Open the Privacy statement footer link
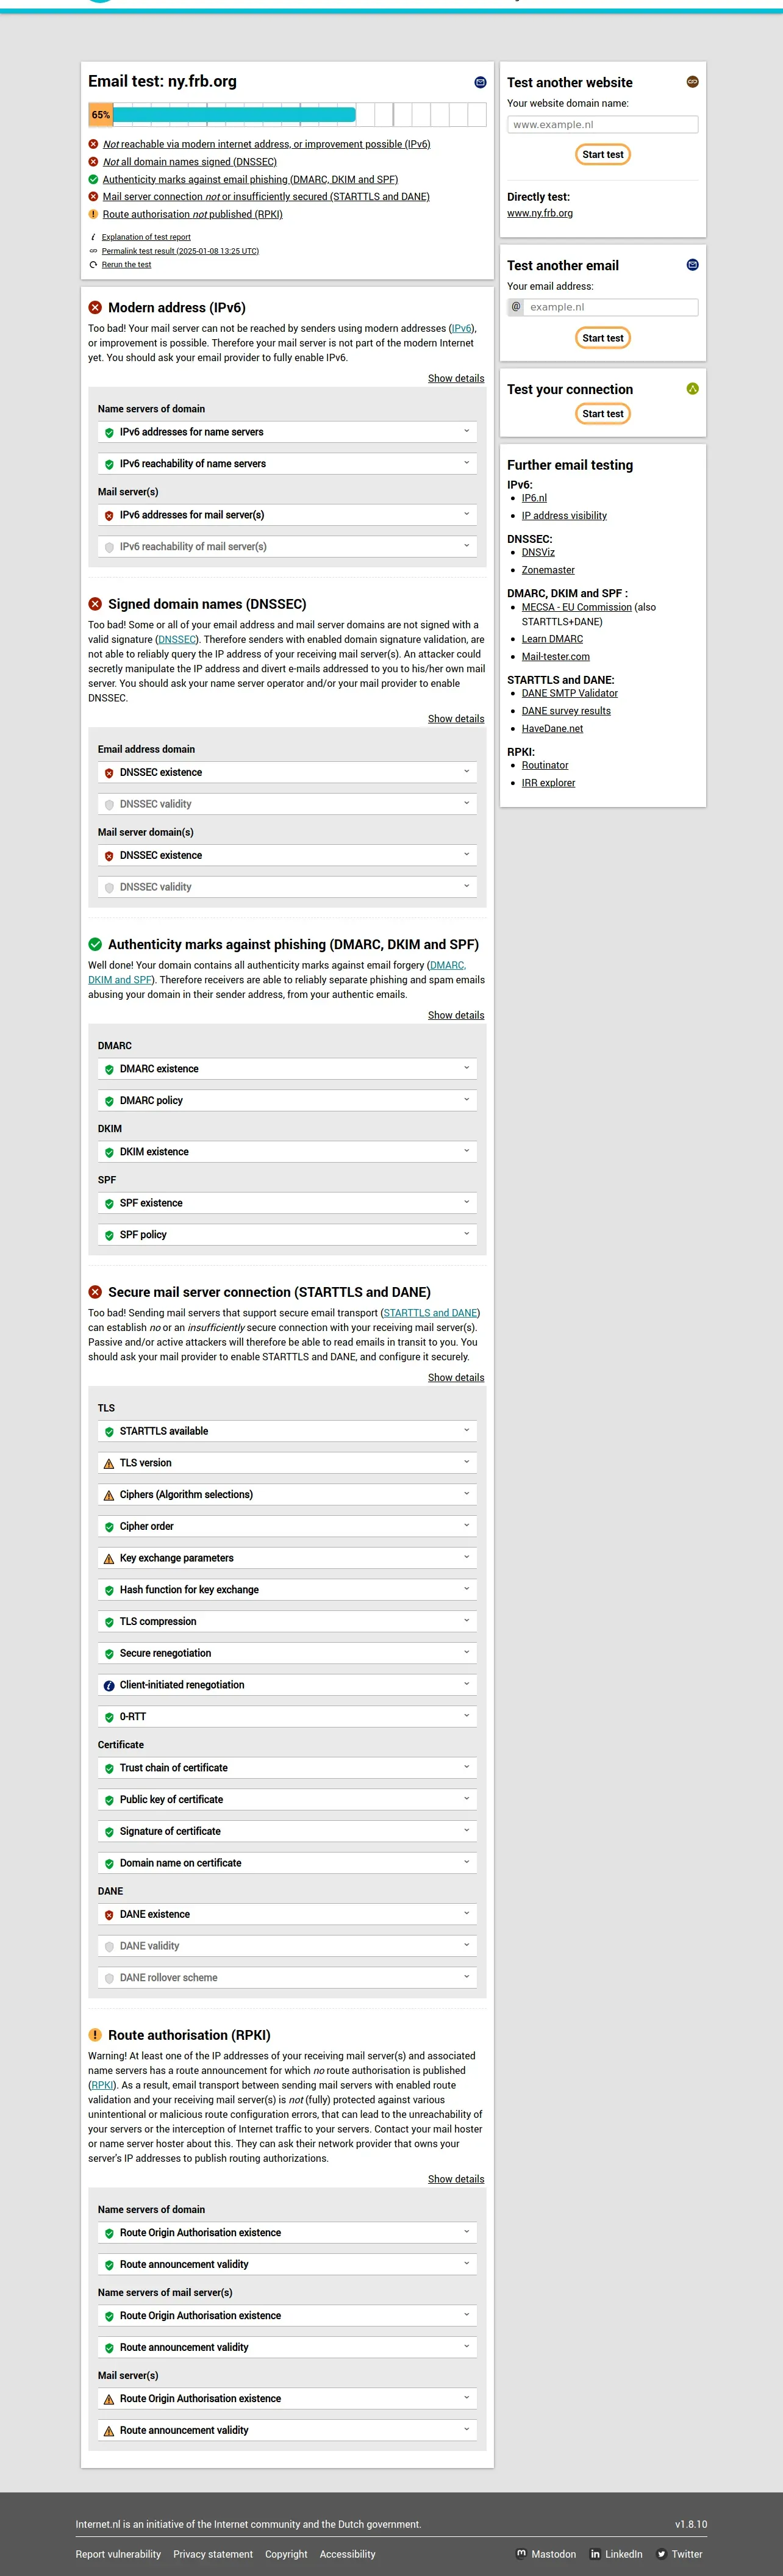The image size is (783, 2576). pyautogui.click(x=213, y=2554)
